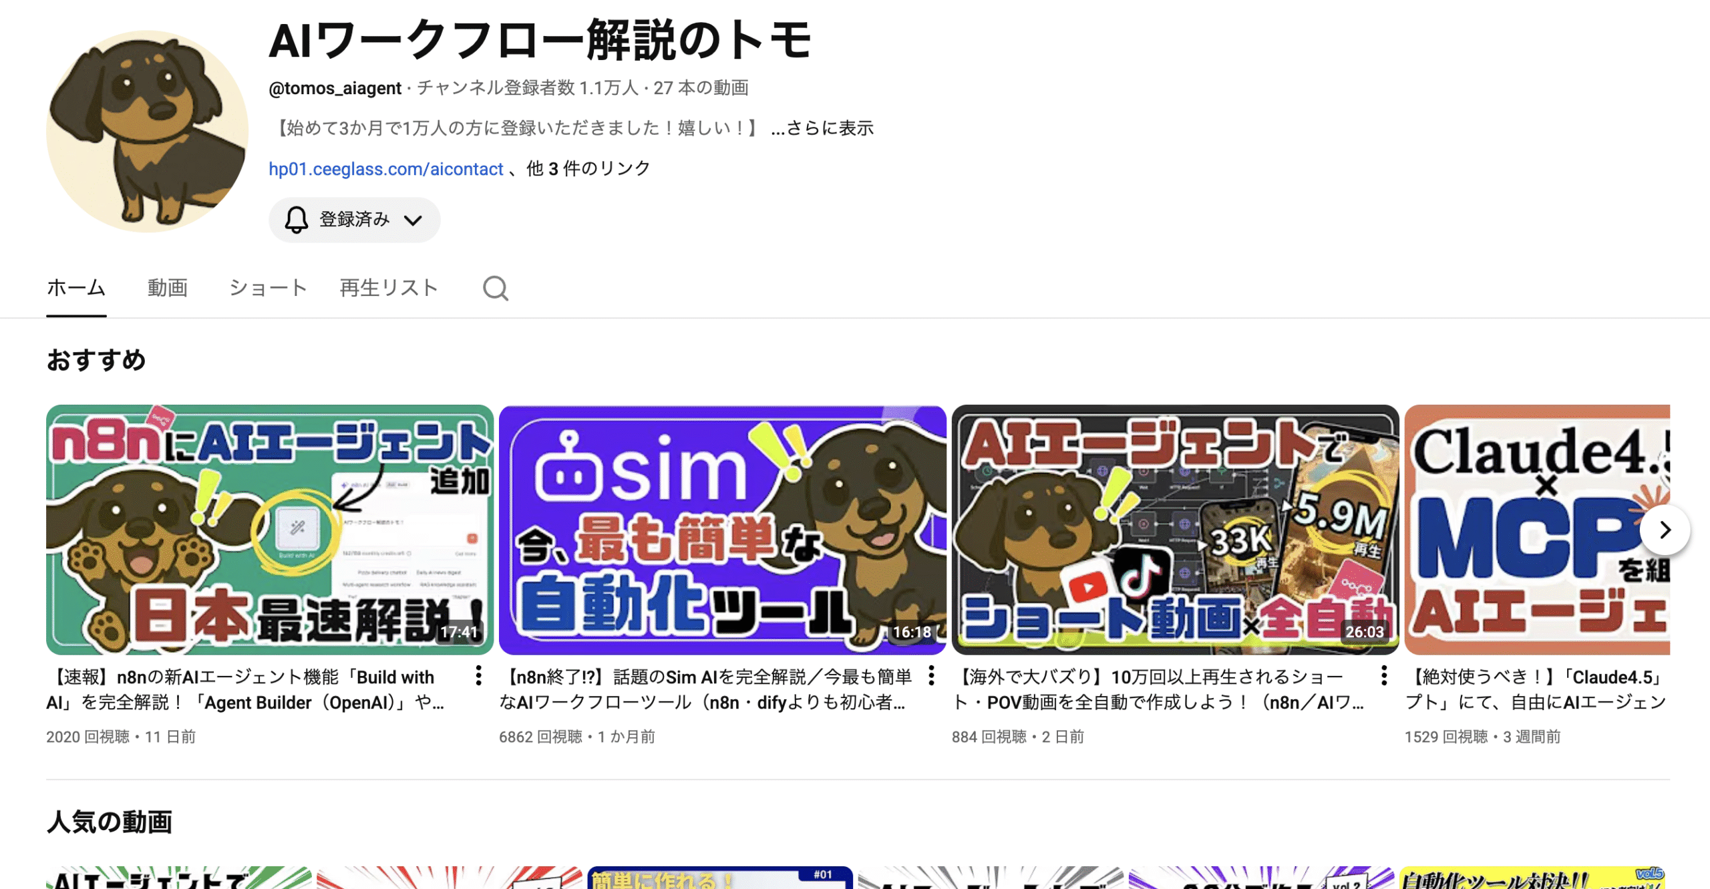1710x889 pixels.
Task: Switch to the 動画 tab
Action: [x=167, y=289]
